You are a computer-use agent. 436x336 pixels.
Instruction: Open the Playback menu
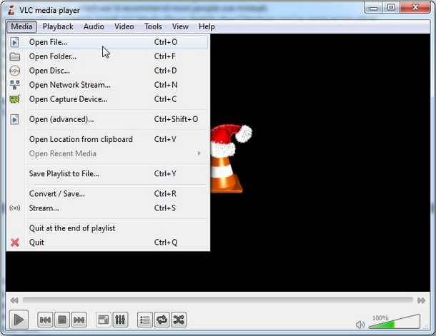click(x=58, y=26)
